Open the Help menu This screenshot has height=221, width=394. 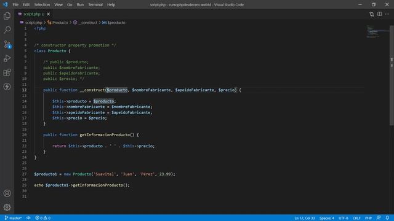pos(111,4)
